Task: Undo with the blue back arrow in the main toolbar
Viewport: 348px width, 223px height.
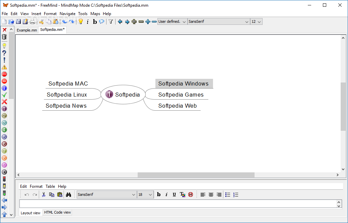Action: pos(65,21)
